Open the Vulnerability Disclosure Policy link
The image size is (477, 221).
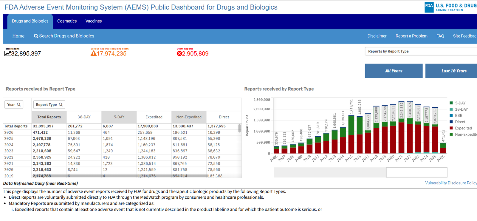tap(451, 183)
